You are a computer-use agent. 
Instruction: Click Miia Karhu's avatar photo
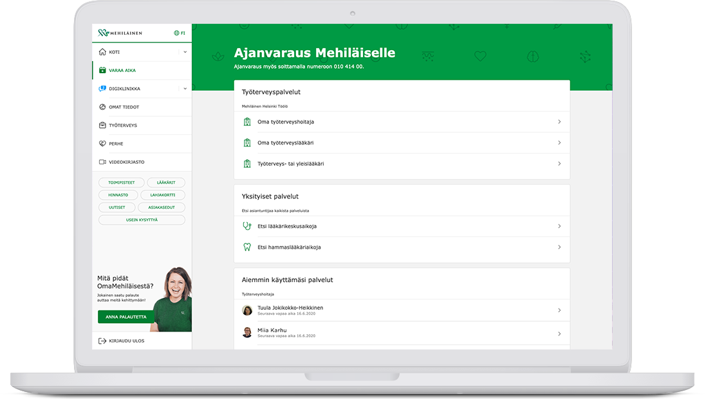(246, 333)
